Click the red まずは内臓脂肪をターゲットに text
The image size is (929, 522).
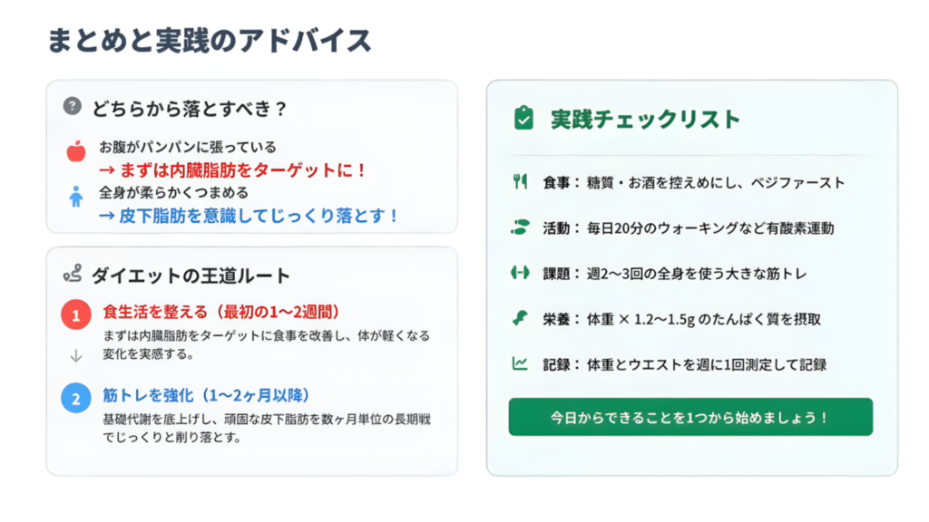coord(232,169)
